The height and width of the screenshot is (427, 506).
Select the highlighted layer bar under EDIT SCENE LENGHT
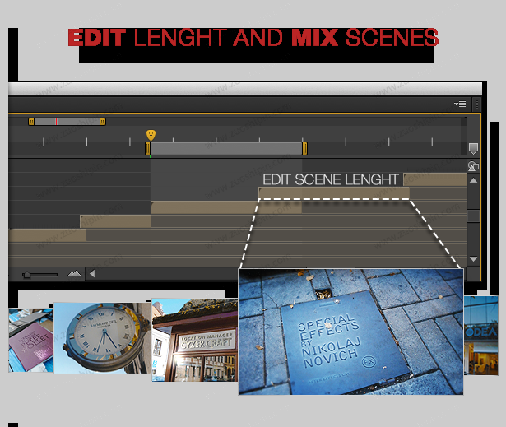[x=333, y=193]
